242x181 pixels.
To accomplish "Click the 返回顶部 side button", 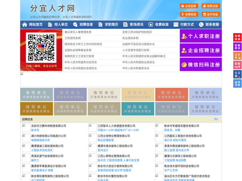I will pos(237,83).
